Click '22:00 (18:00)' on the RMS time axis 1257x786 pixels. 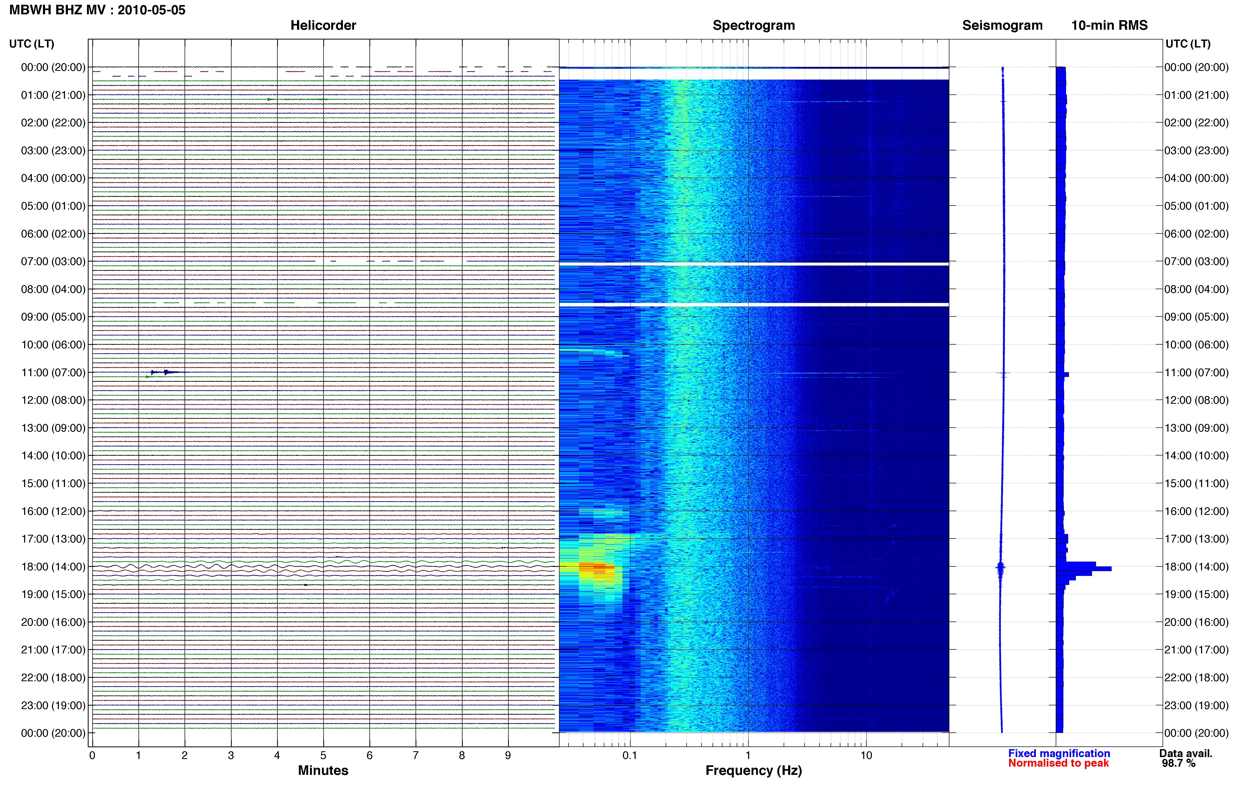tap(1196, 678)
